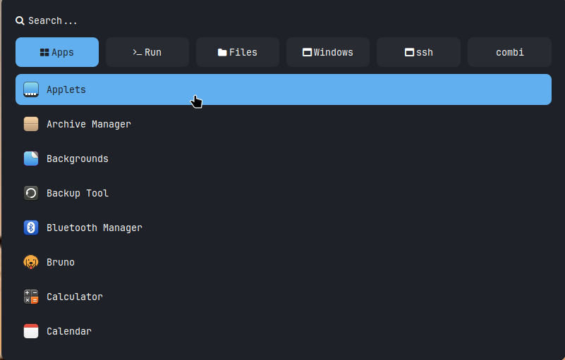
Task: Click the Bluetooth Manager icon
Action: pyautogui.click(x=31, y=228)
